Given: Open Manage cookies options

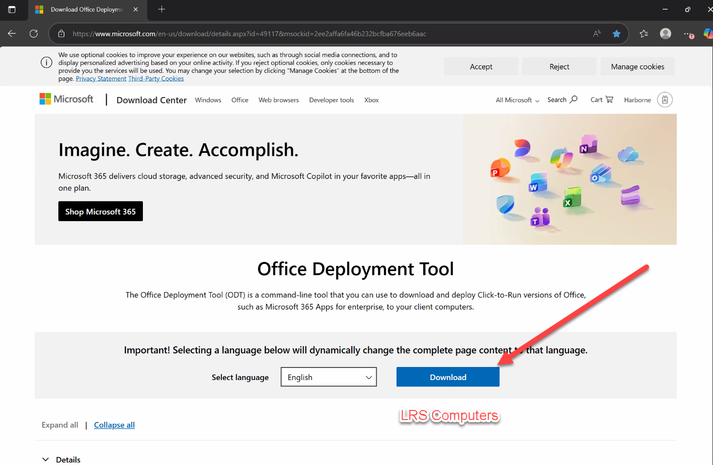Looking at the screenshot, I should 638,66.
